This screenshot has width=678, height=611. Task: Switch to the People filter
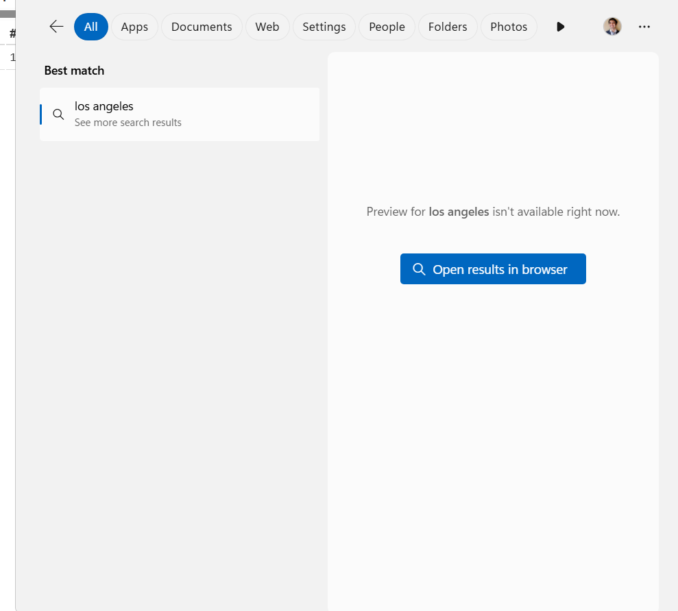pos(387,27)
